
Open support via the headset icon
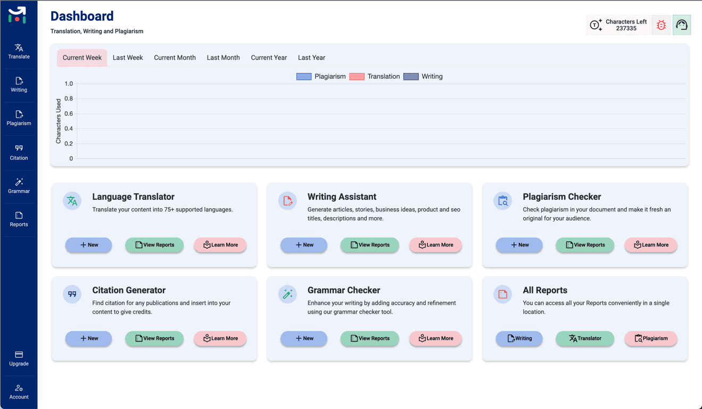(682, 24)
